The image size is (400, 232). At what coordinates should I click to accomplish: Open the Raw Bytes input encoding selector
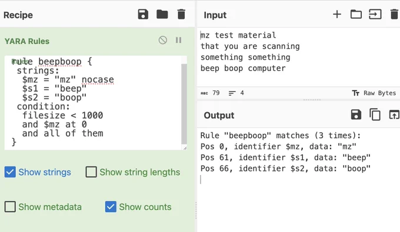click(374, 93)
